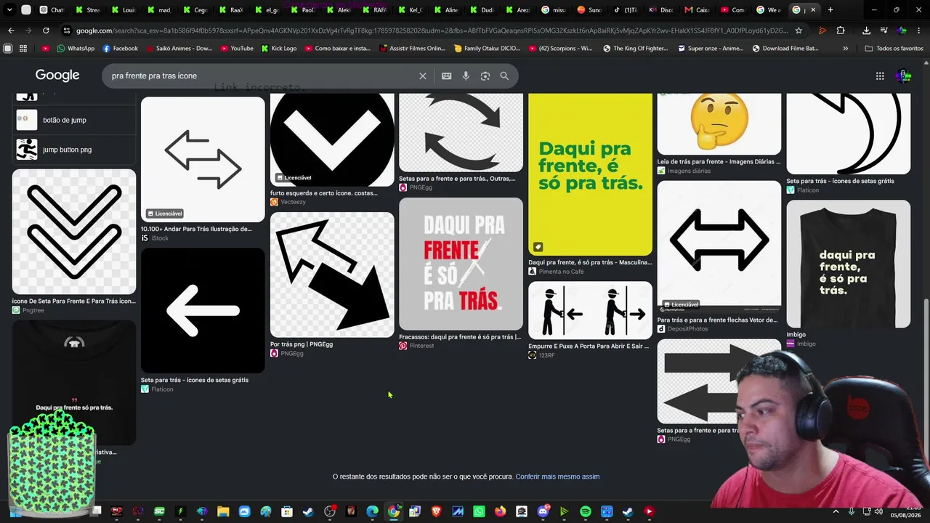930x523 pixels.
Task: Switch to the Chat tab
Action: [x=52, y=10]
